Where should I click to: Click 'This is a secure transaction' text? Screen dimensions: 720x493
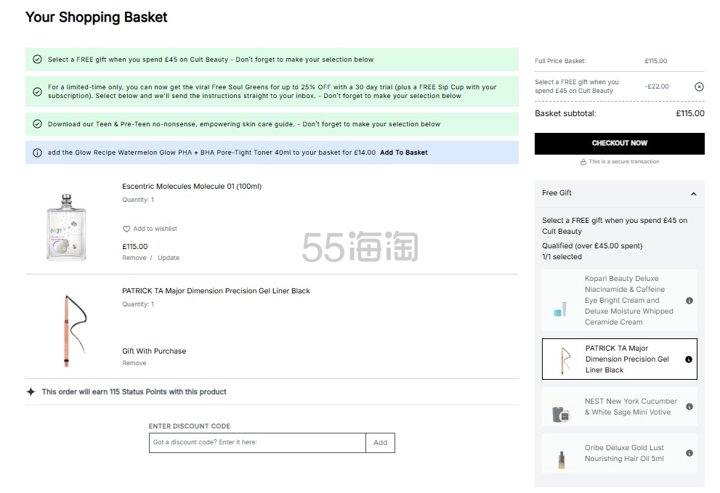point(624,162)
